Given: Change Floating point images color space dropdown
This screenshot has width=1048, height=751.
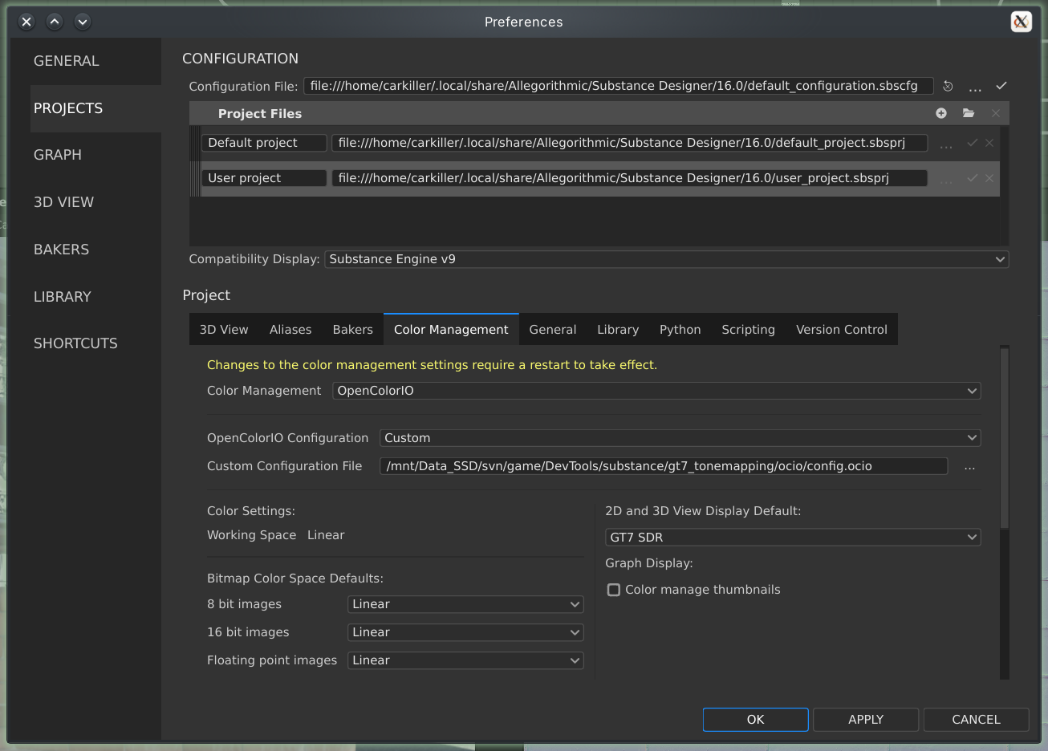Looking at the screenshot, I should [465, 660].
